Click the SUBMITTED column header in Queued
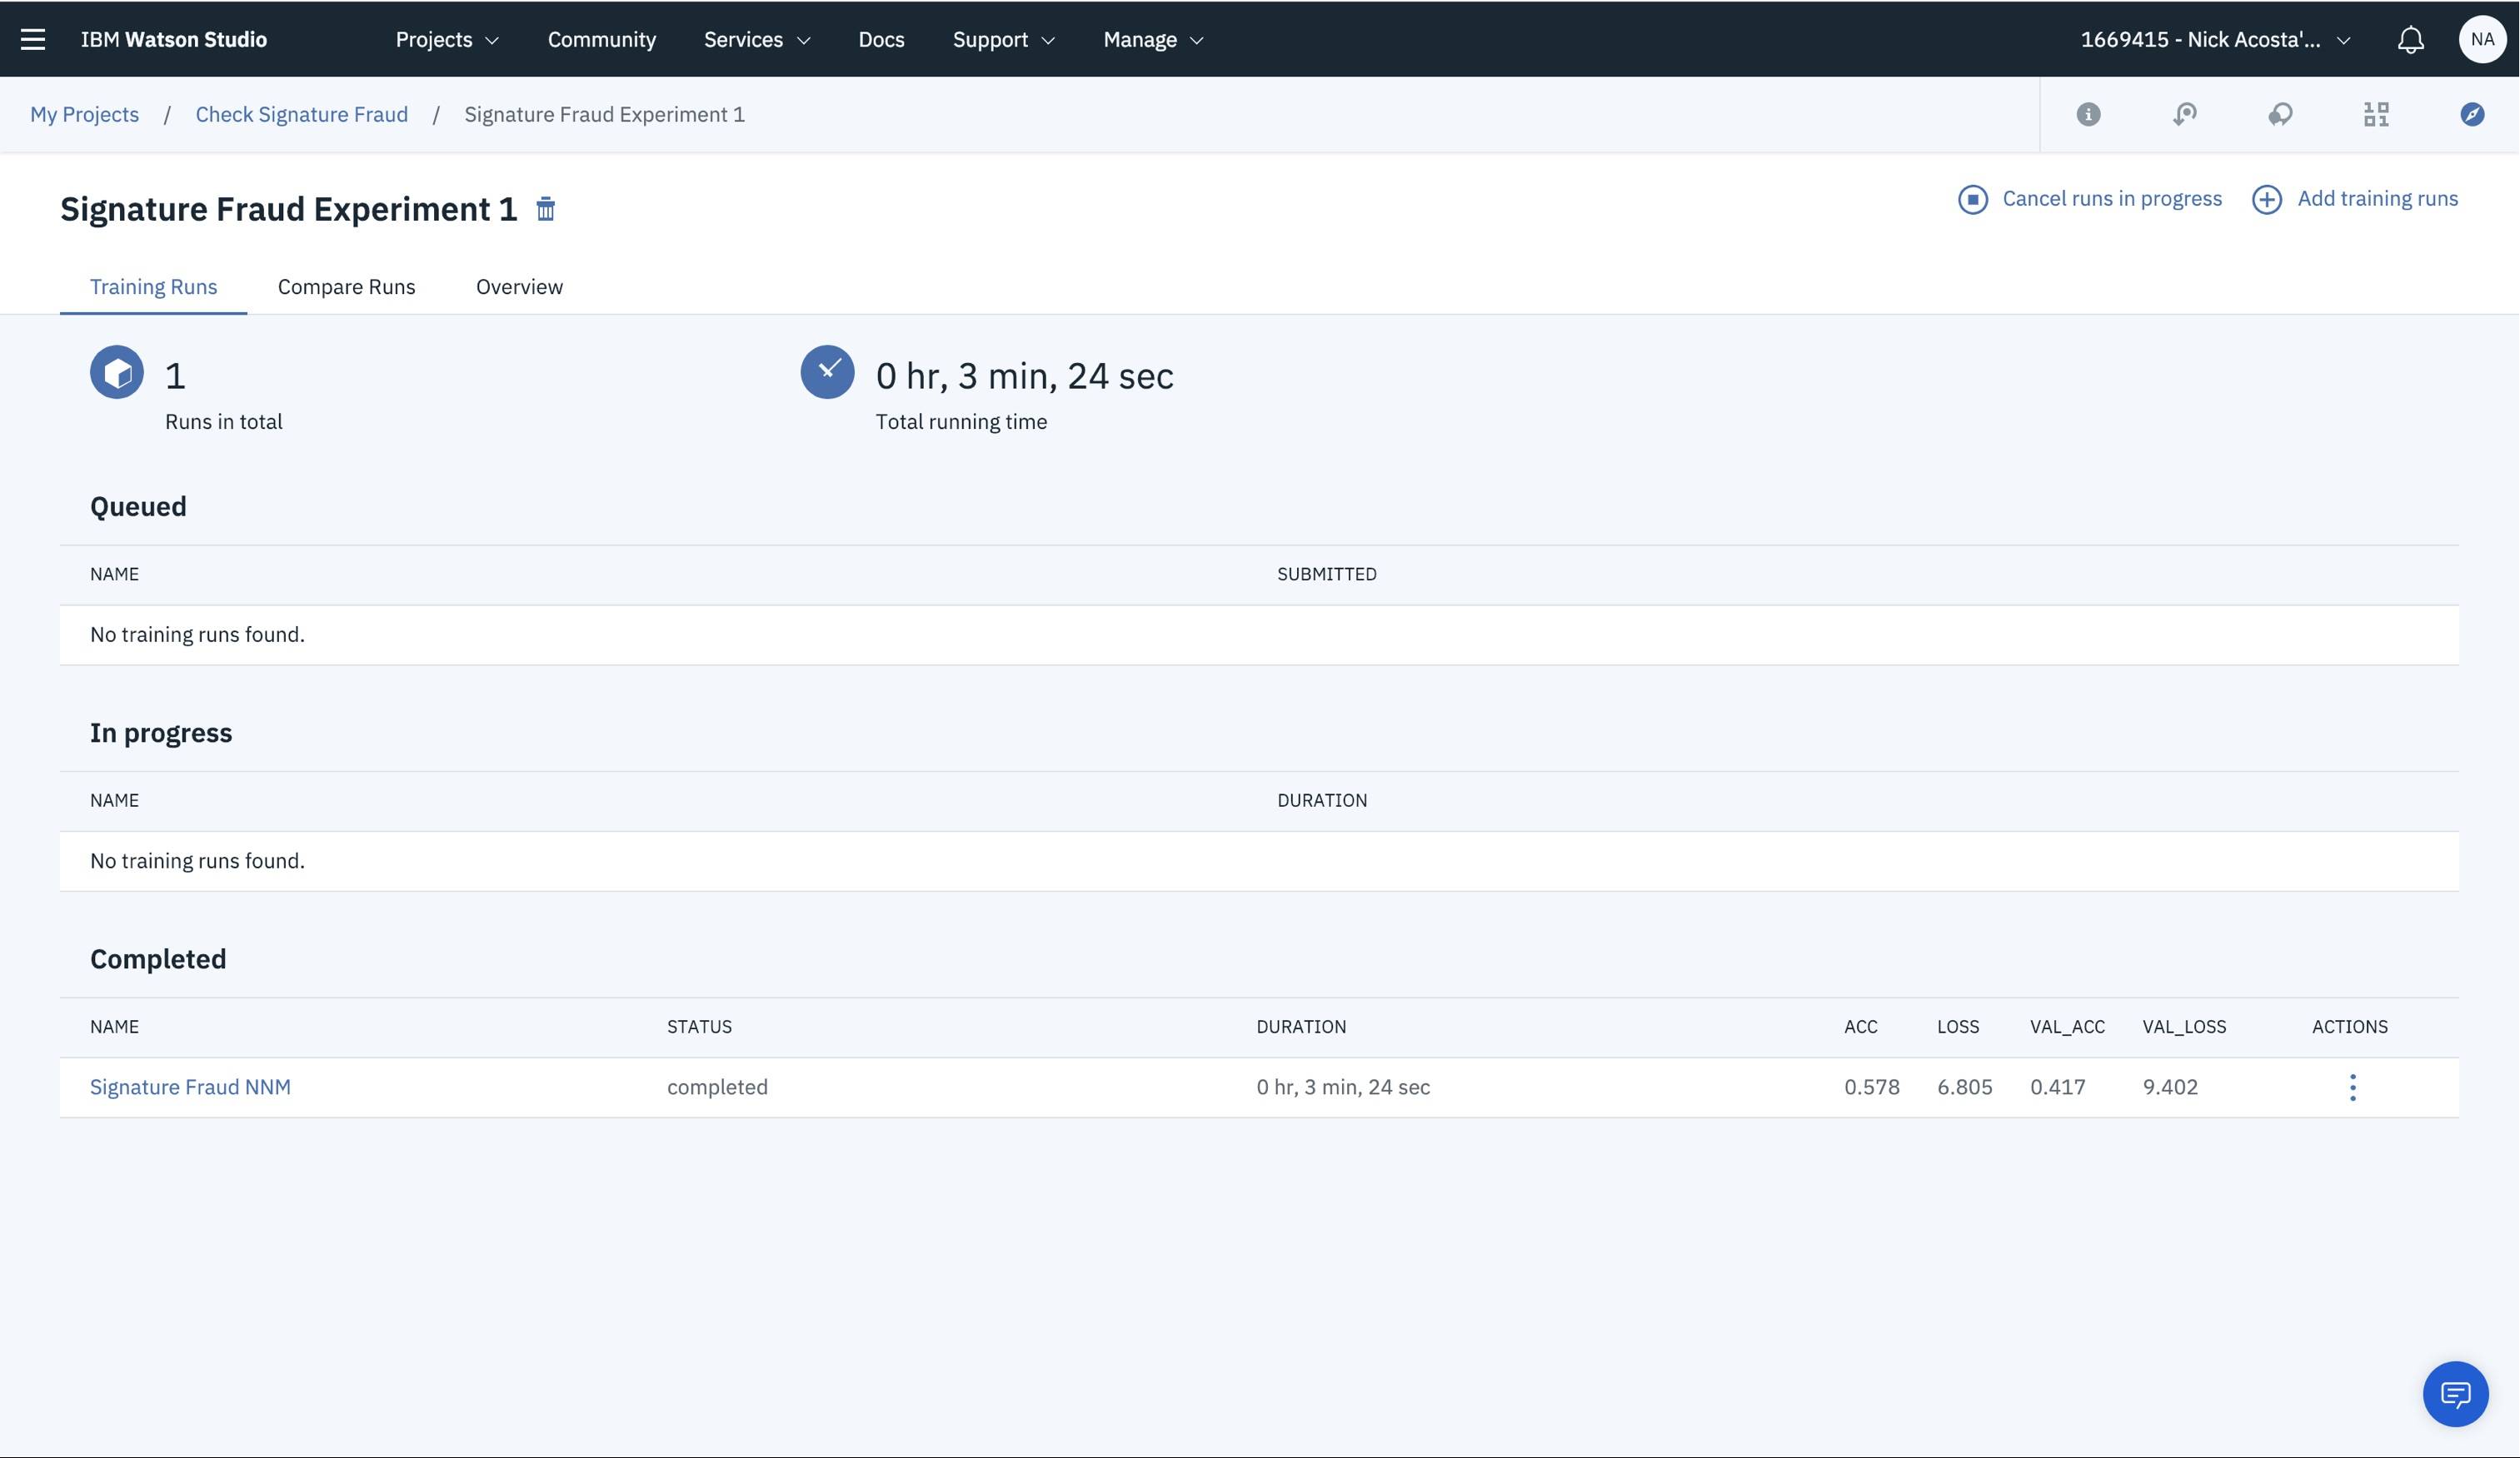 click(x=1326, y=574)
